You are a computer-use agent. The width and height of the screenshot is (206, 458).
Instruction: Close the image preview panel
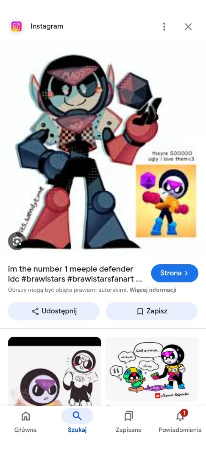coord(188,27)
